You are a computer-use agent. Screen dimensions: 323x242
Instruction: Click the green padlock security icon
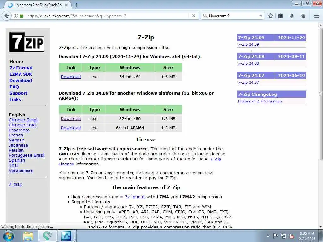tap(21, 16)
